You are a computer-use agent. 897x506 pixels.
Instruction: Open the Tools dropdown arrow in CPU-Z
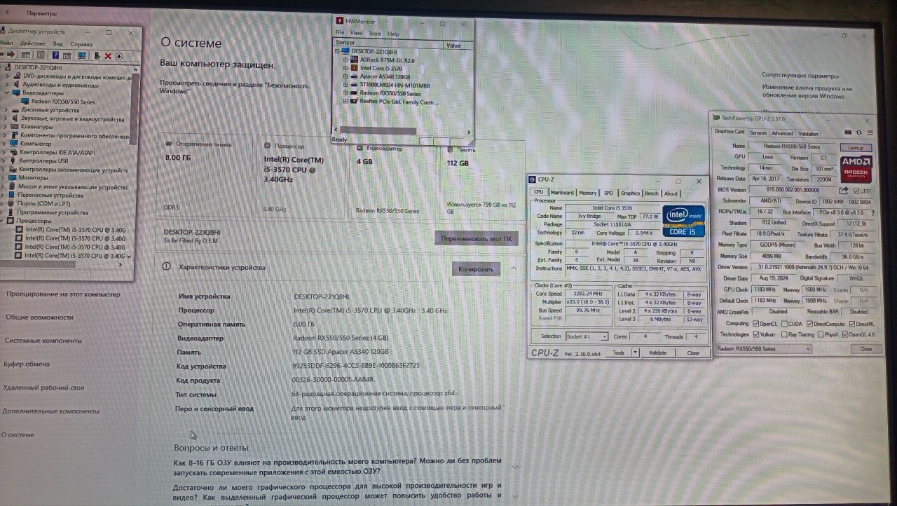point(634,353)
